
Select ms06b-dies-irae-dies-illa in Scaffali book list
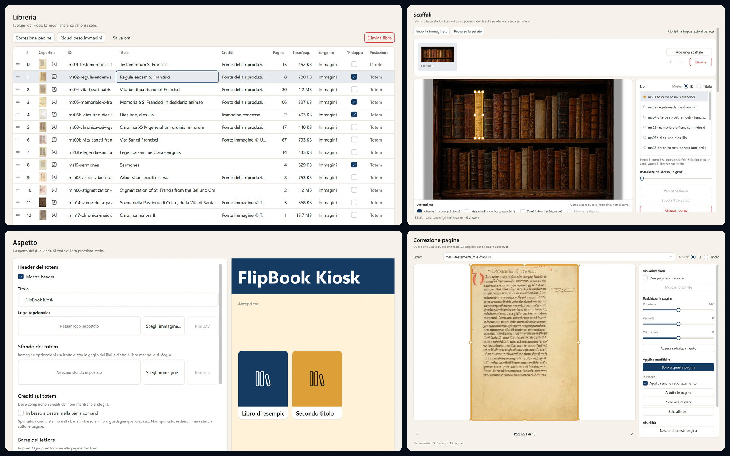click(675, 138)
